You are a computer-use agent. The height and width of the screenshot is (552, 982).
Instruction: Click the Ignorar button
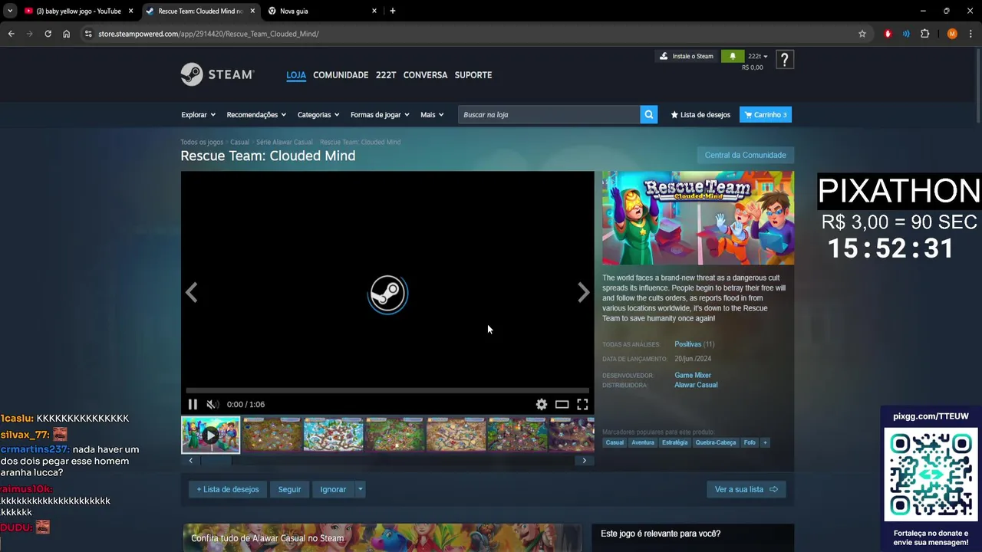click(x=333, y=489)
